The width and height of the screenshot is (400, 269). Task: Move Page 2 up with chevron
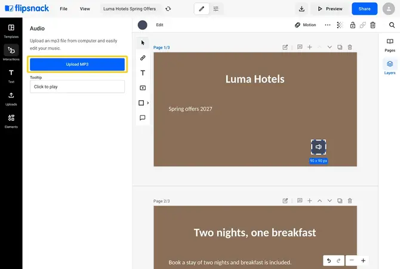tap(319, 201)
